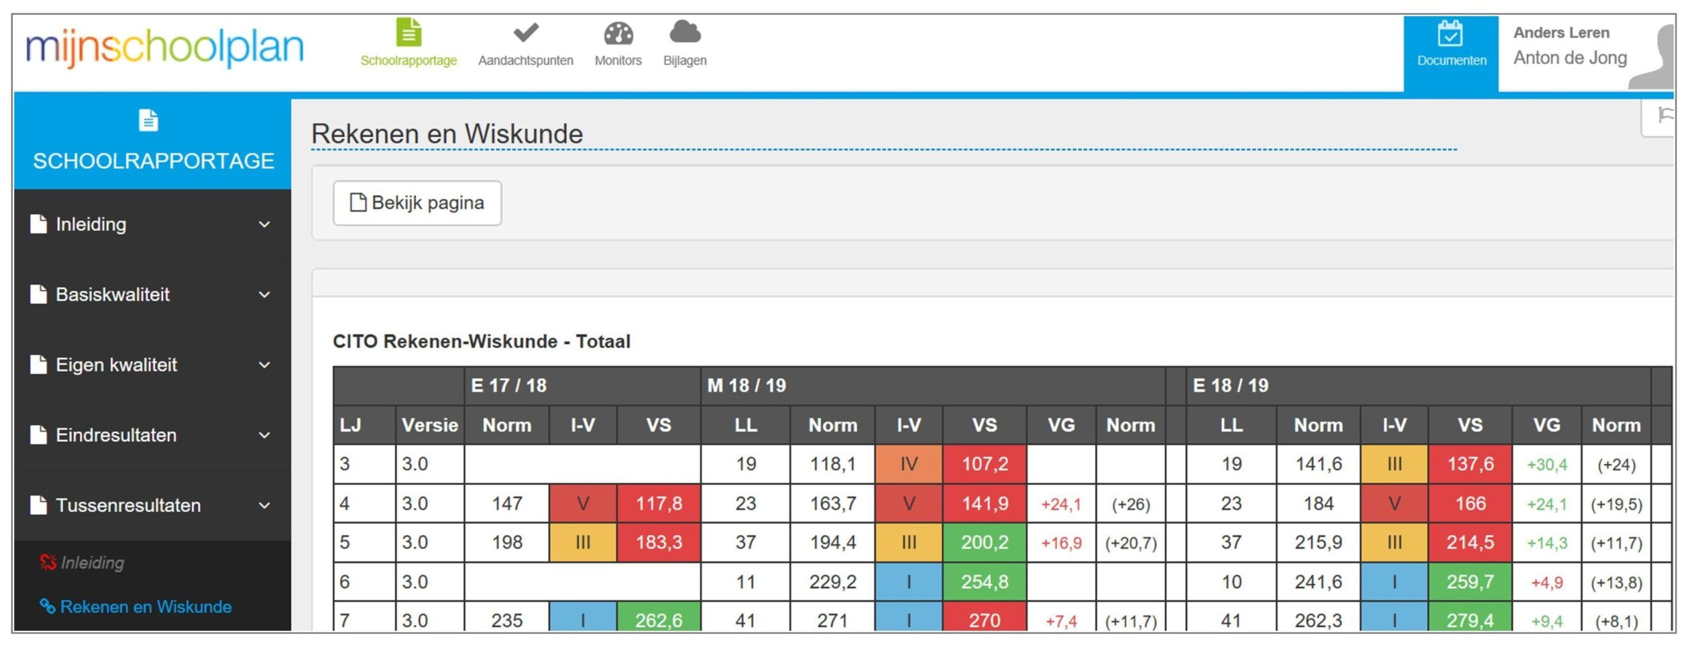Viewport: 1692px width, 647px height.
Task: Click the orange IV cell for LJ 3
Action: point(909,464)
